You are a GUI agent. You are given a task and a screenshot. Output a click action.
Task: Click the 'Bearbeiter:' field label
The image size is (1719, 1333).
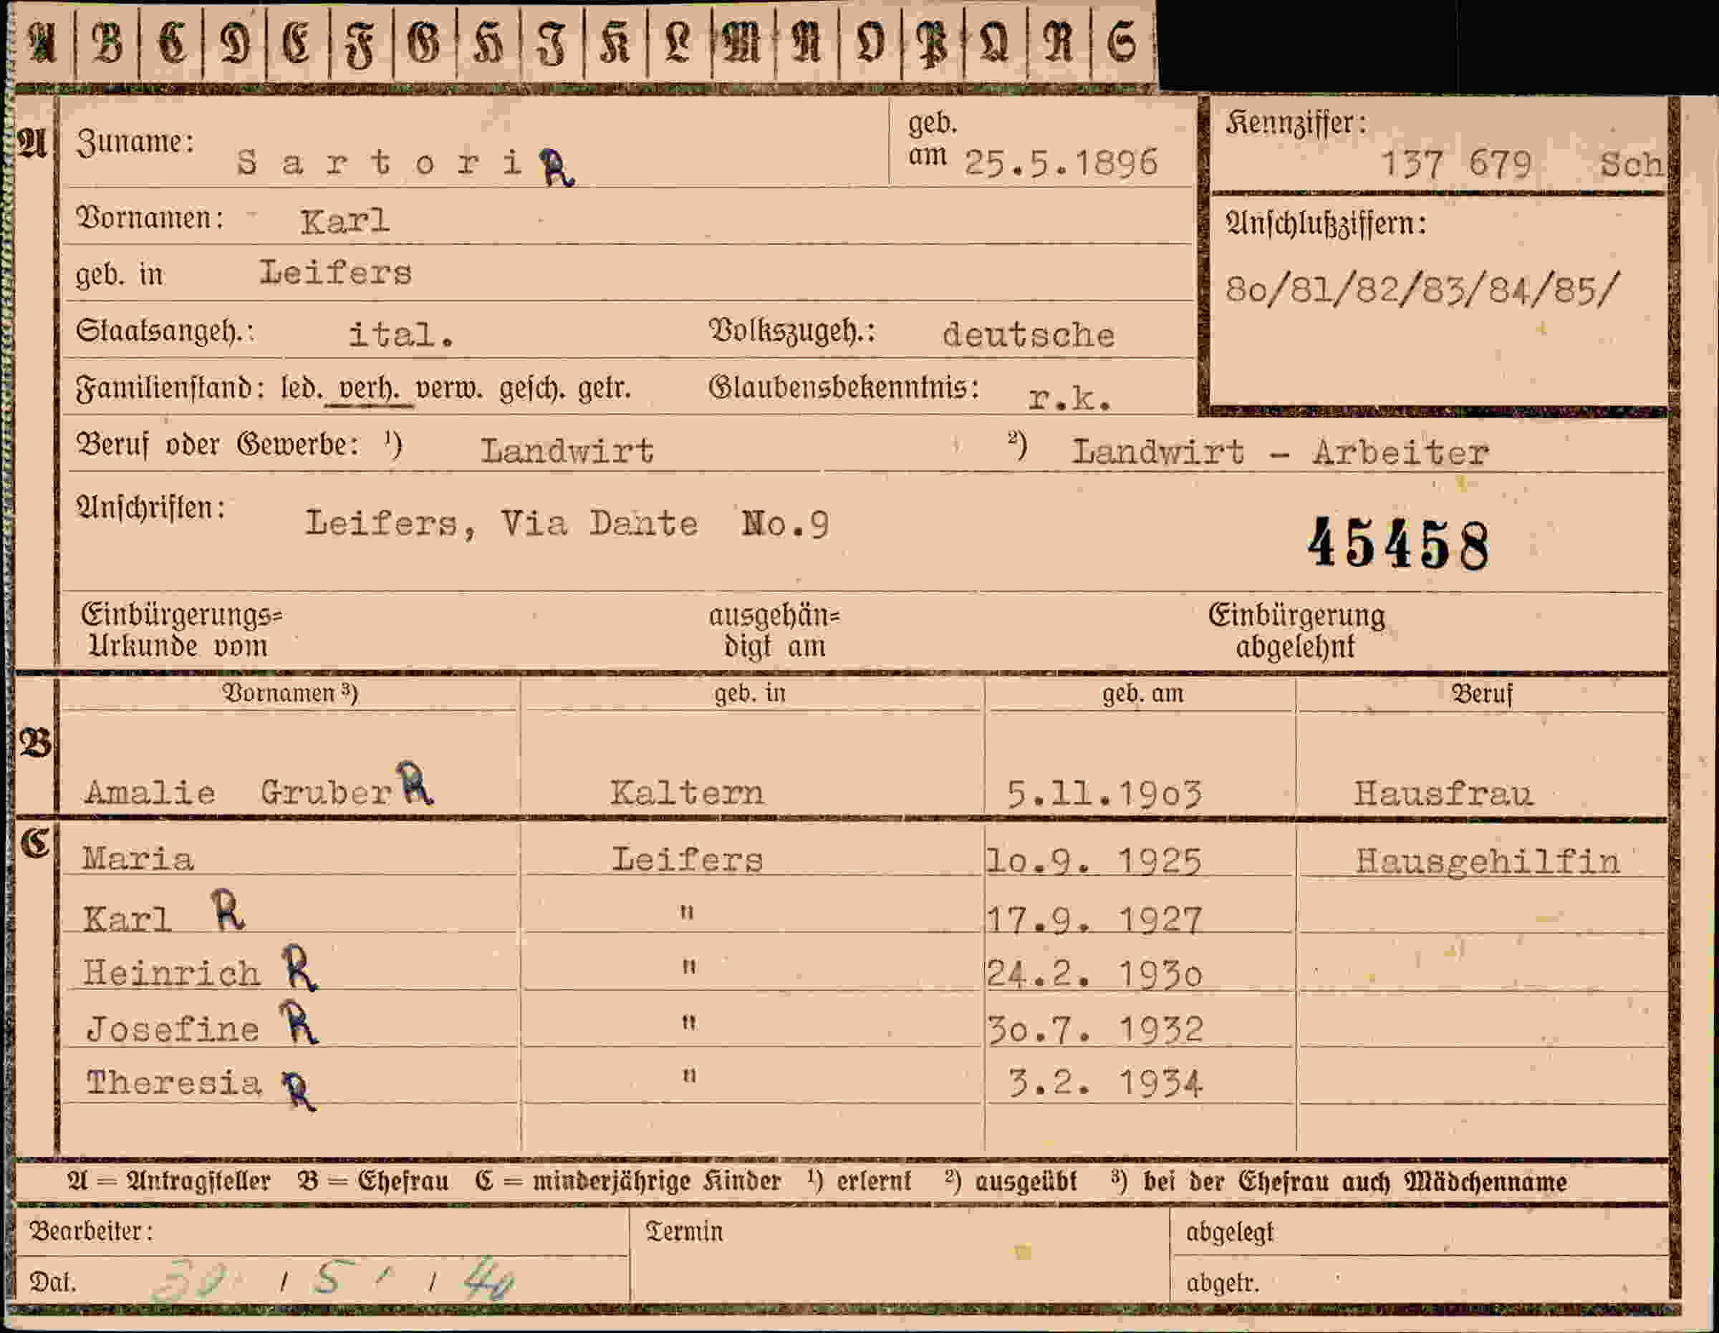(x=91, y=1231)
